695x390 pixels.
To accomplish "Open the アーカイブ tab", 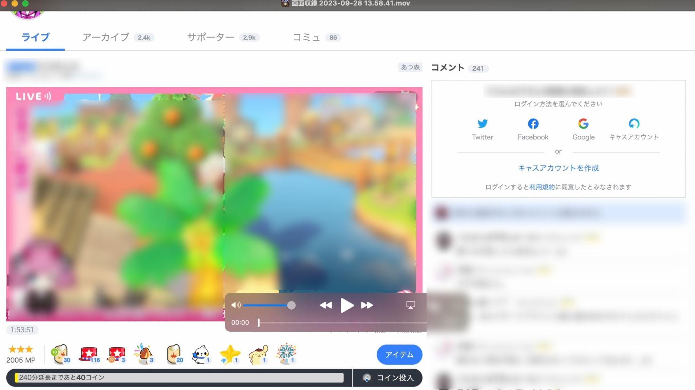I will click(118, 37).
